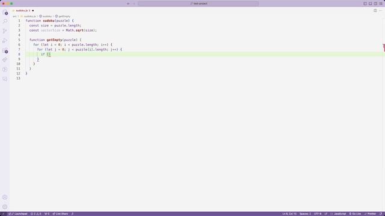Image resolution: width=385 pixels, height=216 pixels.
Task: Click the closing brace on line 9
Action: [x=38, y=59]
